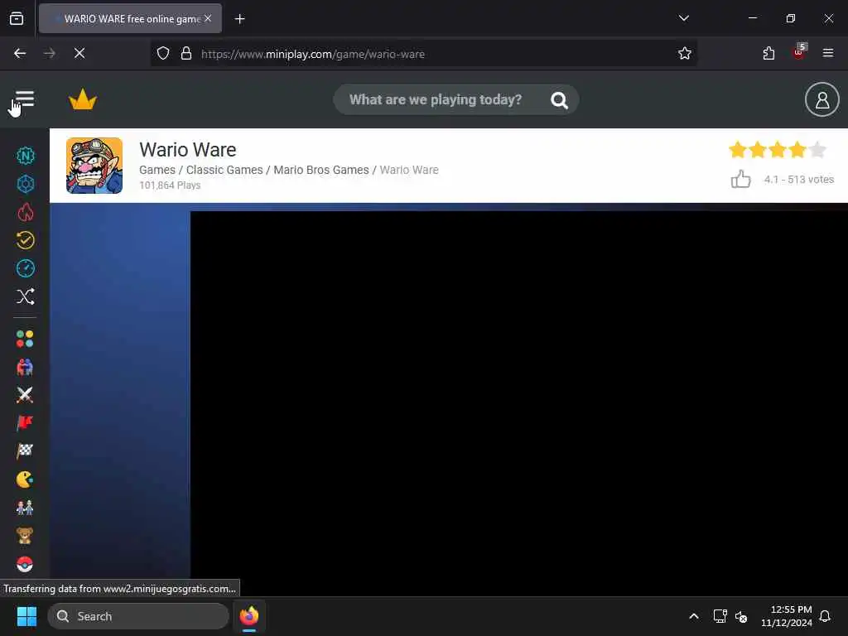Click the blue gauge sidebar icon
Viewport: 848px width, 636px height.
coord(25,268)
